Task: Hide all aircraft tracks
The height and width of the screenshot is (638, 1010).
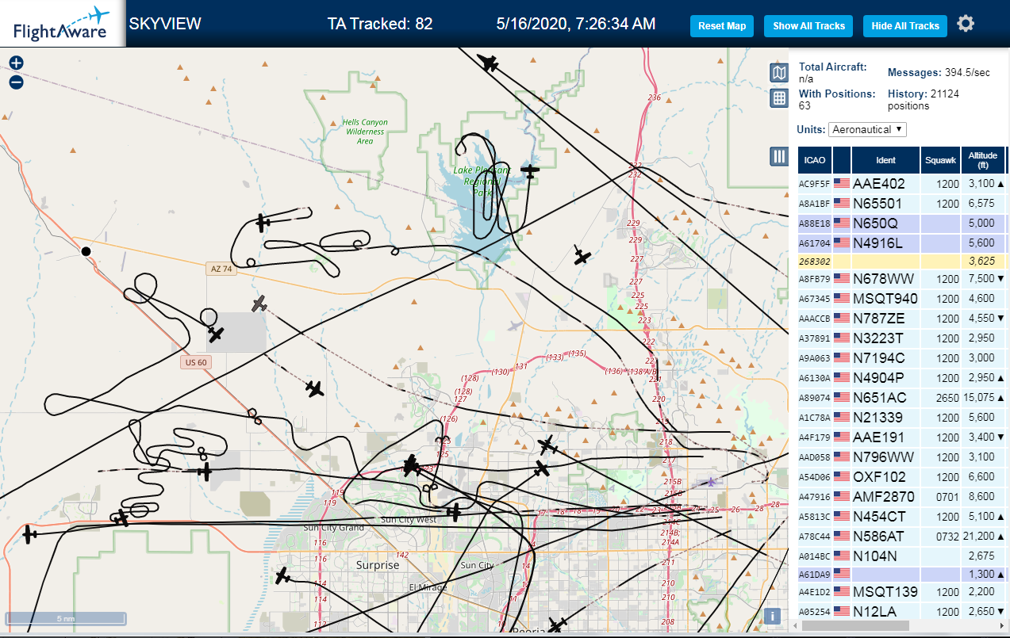Action: pyautogui.click(x=904, y=25)
